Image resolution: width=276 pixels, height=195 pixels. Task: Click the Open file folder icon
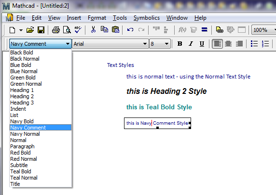[x=30, y=30]
